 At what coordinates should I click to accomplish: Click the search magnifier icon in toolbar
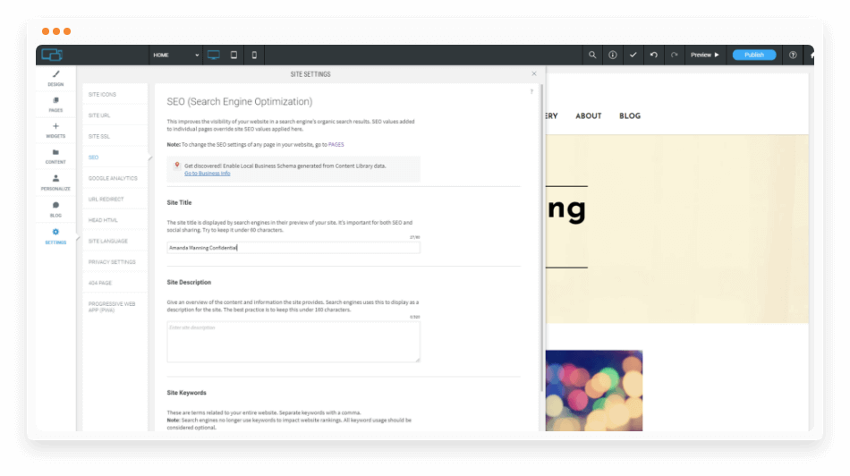click(591, 55)
